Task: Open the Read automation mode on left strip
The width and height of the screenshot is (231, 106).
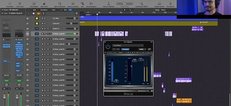Action: point(6,81)
